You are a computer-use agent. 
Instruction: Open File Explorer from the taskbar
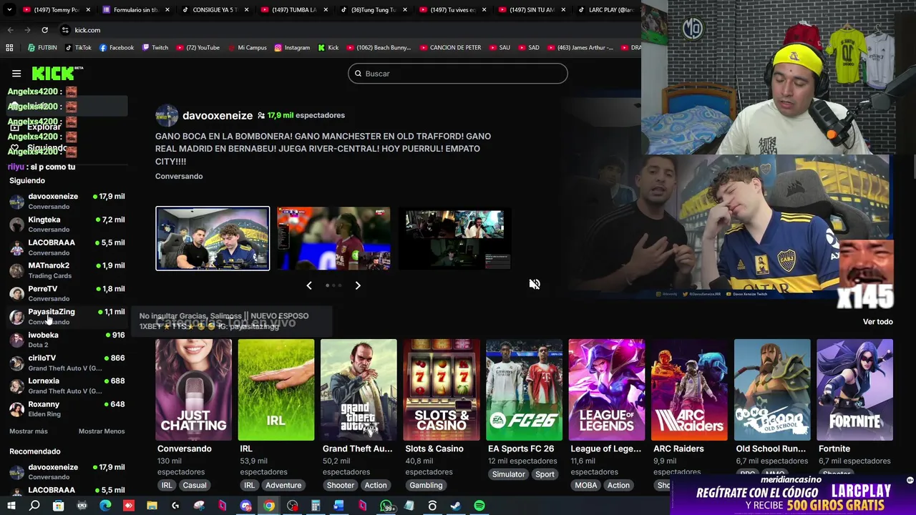point(152,506)
